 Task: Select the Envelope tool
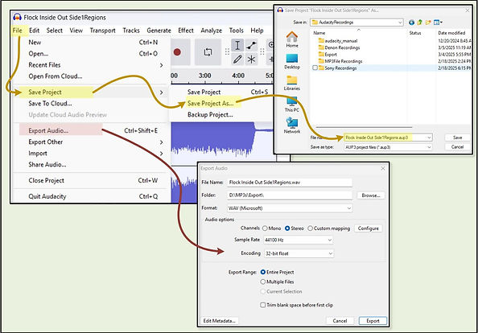pos(251,45)
